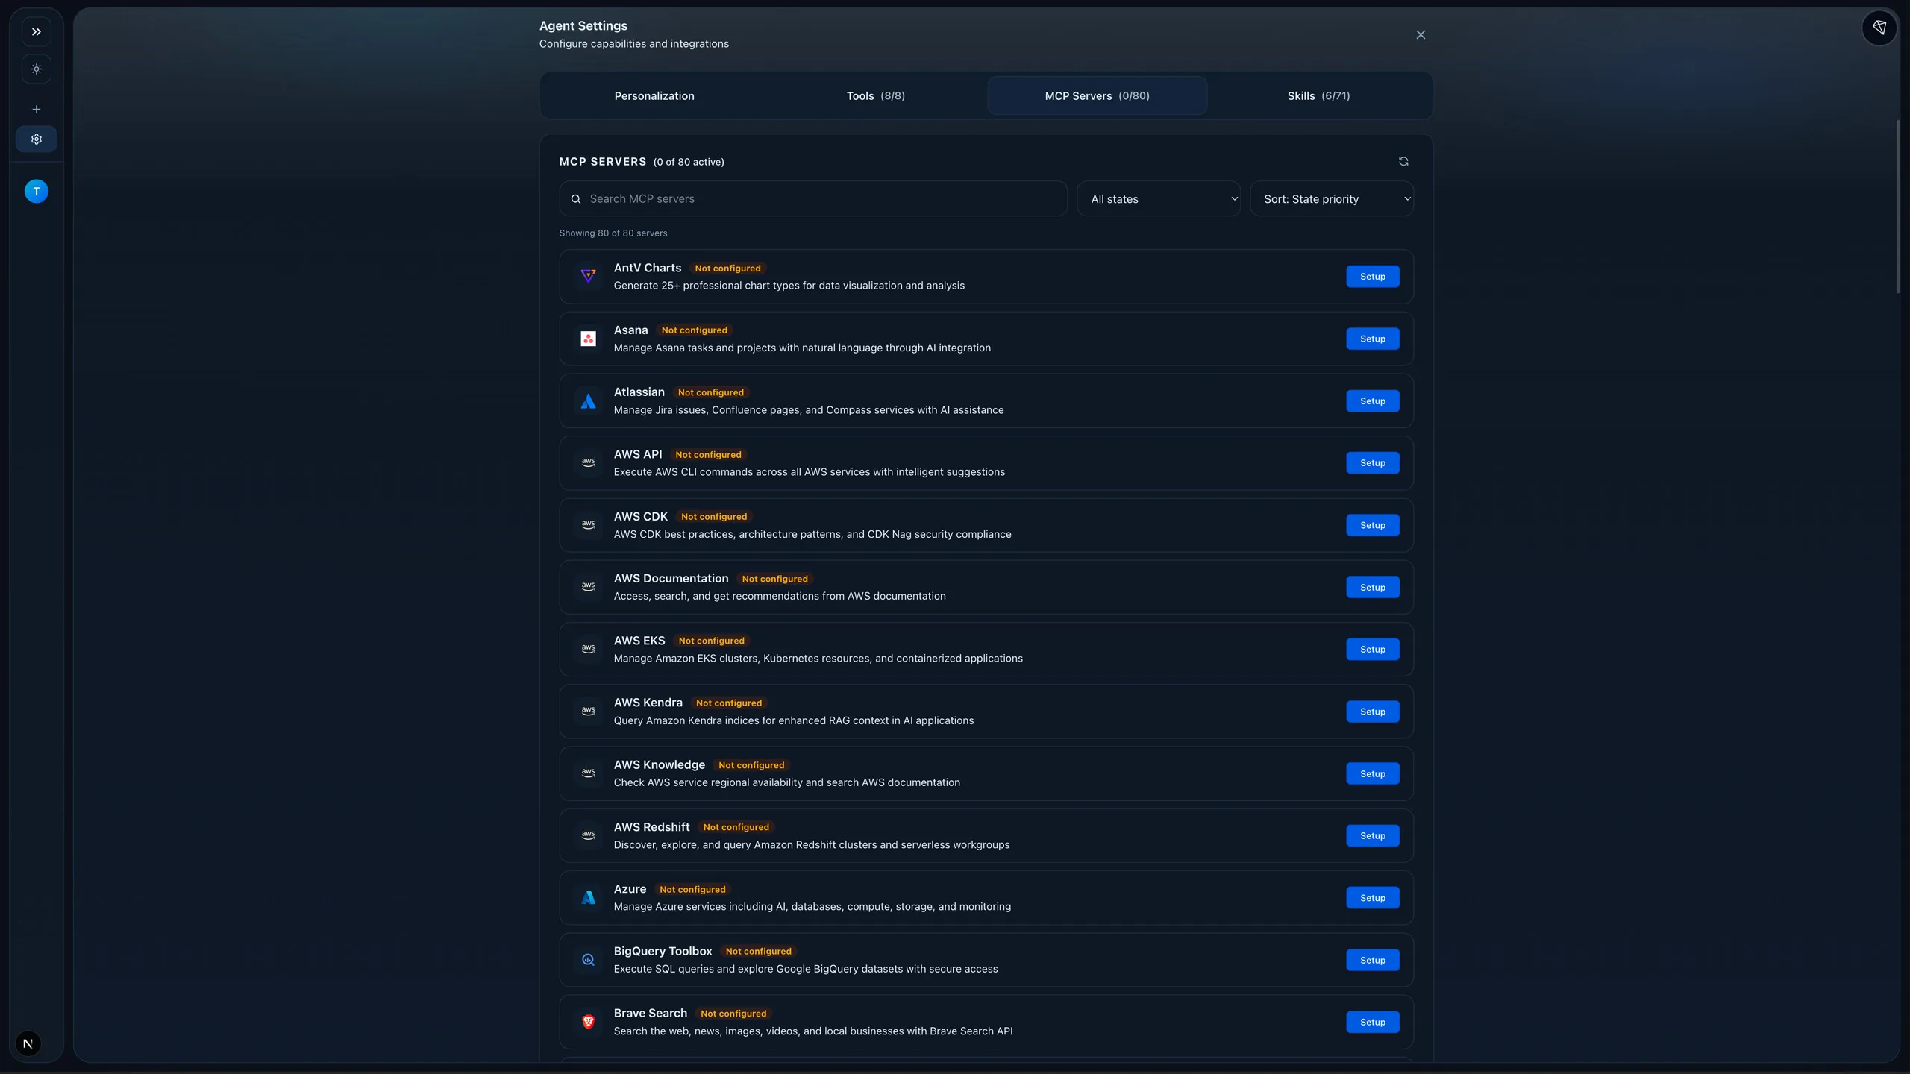Click the Brave Search lion icon
Image resolution: width=1910 pixels, height=1074 pixels.
588,1022
